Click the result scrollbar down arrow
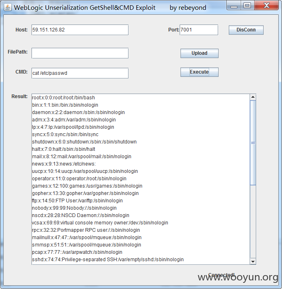Screen dimensions: 282x289 tap(253, 261)
